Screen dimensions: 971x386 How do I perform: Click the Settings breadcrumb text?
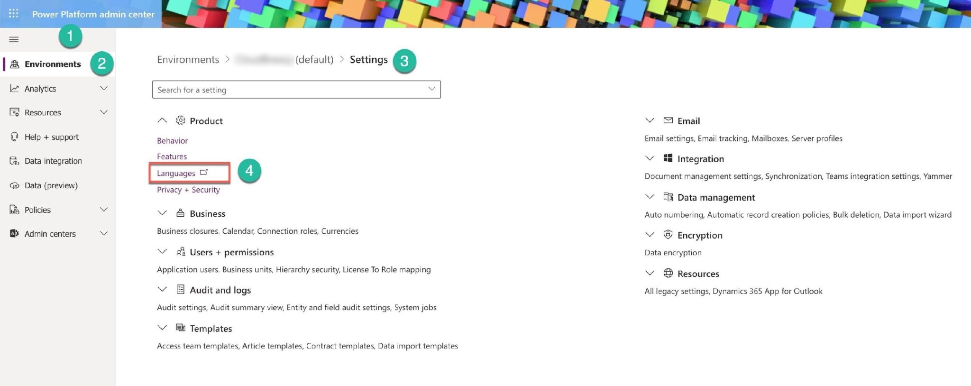coord(369,59)
